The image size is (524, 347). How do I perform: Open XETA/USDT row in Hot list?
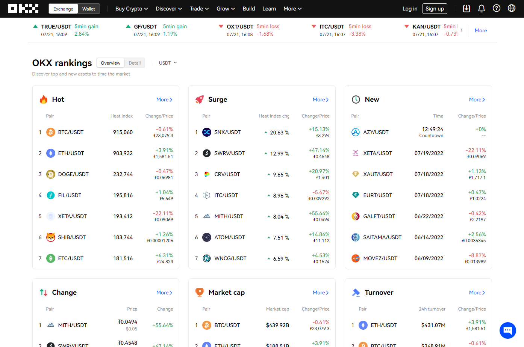coord(106,216)
